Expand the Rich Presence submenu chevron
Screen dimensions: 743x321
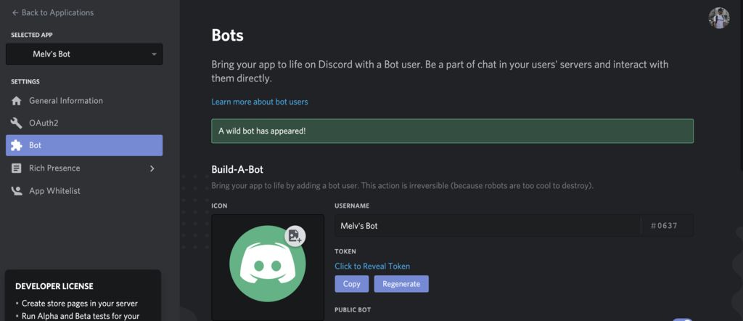tap(152, 168)
